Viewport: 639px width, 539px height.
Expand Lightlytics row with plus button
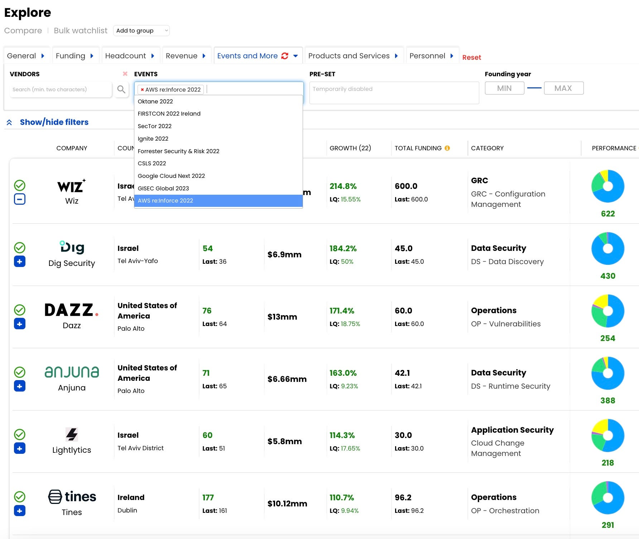(x=20, y=448)
